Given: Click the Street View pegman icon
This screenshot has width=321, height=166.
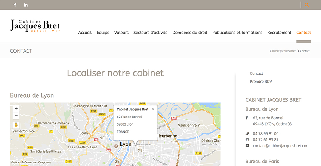Looking at the screenshot, I should pos(16,124).
